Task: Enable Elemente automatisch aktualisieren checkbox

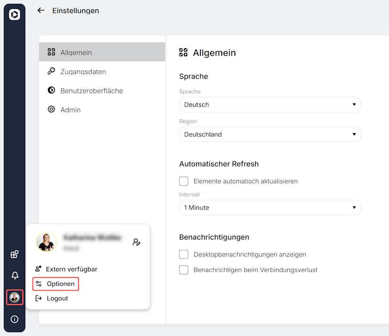Action: 184,181
